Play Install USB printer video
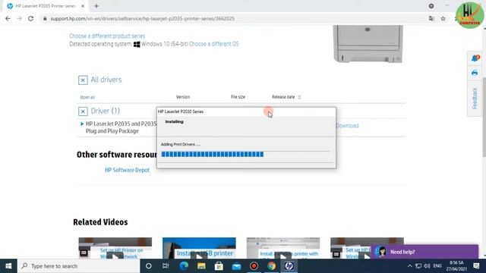Image resolution: width=486 pixels, height=273 pixels. tap(199, 248)
